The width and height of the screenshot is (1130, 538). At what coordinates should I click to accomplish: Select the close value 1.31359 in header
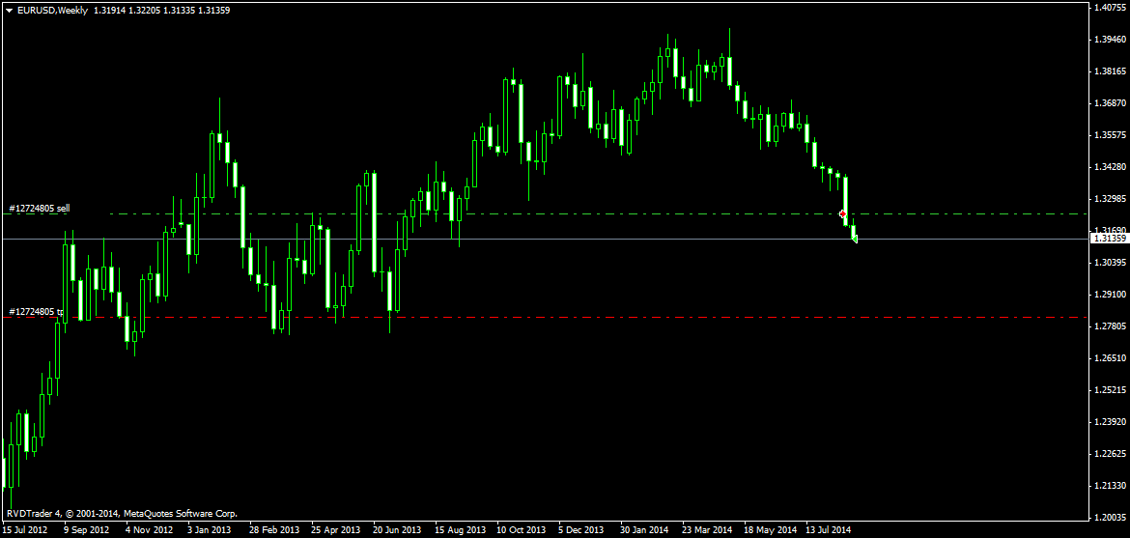pyautogui.click(x=214, y=10)
